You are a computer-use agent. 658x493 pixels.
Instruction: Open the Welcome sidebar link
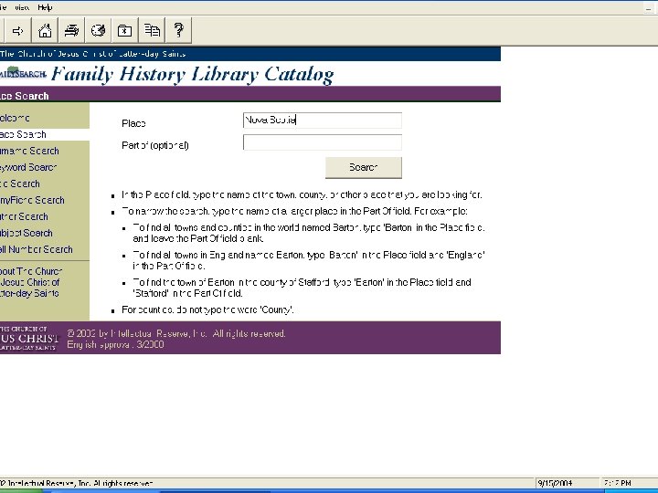pyautogui.click(x=15, y=118)
